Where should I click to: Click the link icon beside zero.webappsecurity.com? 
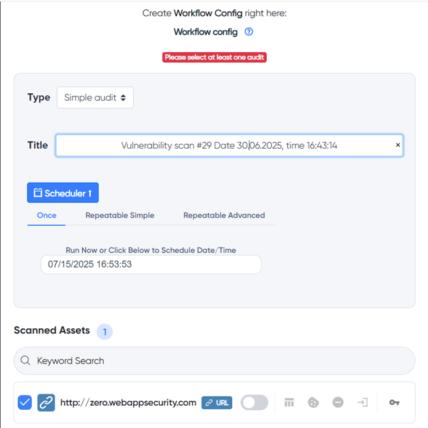(x=46, y=403)
